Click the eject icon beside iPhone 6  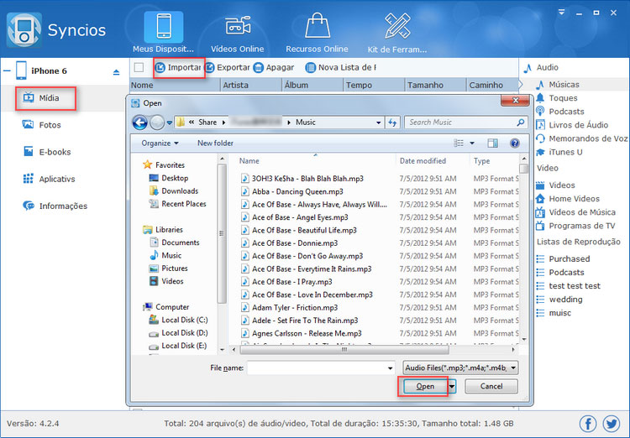117,72
